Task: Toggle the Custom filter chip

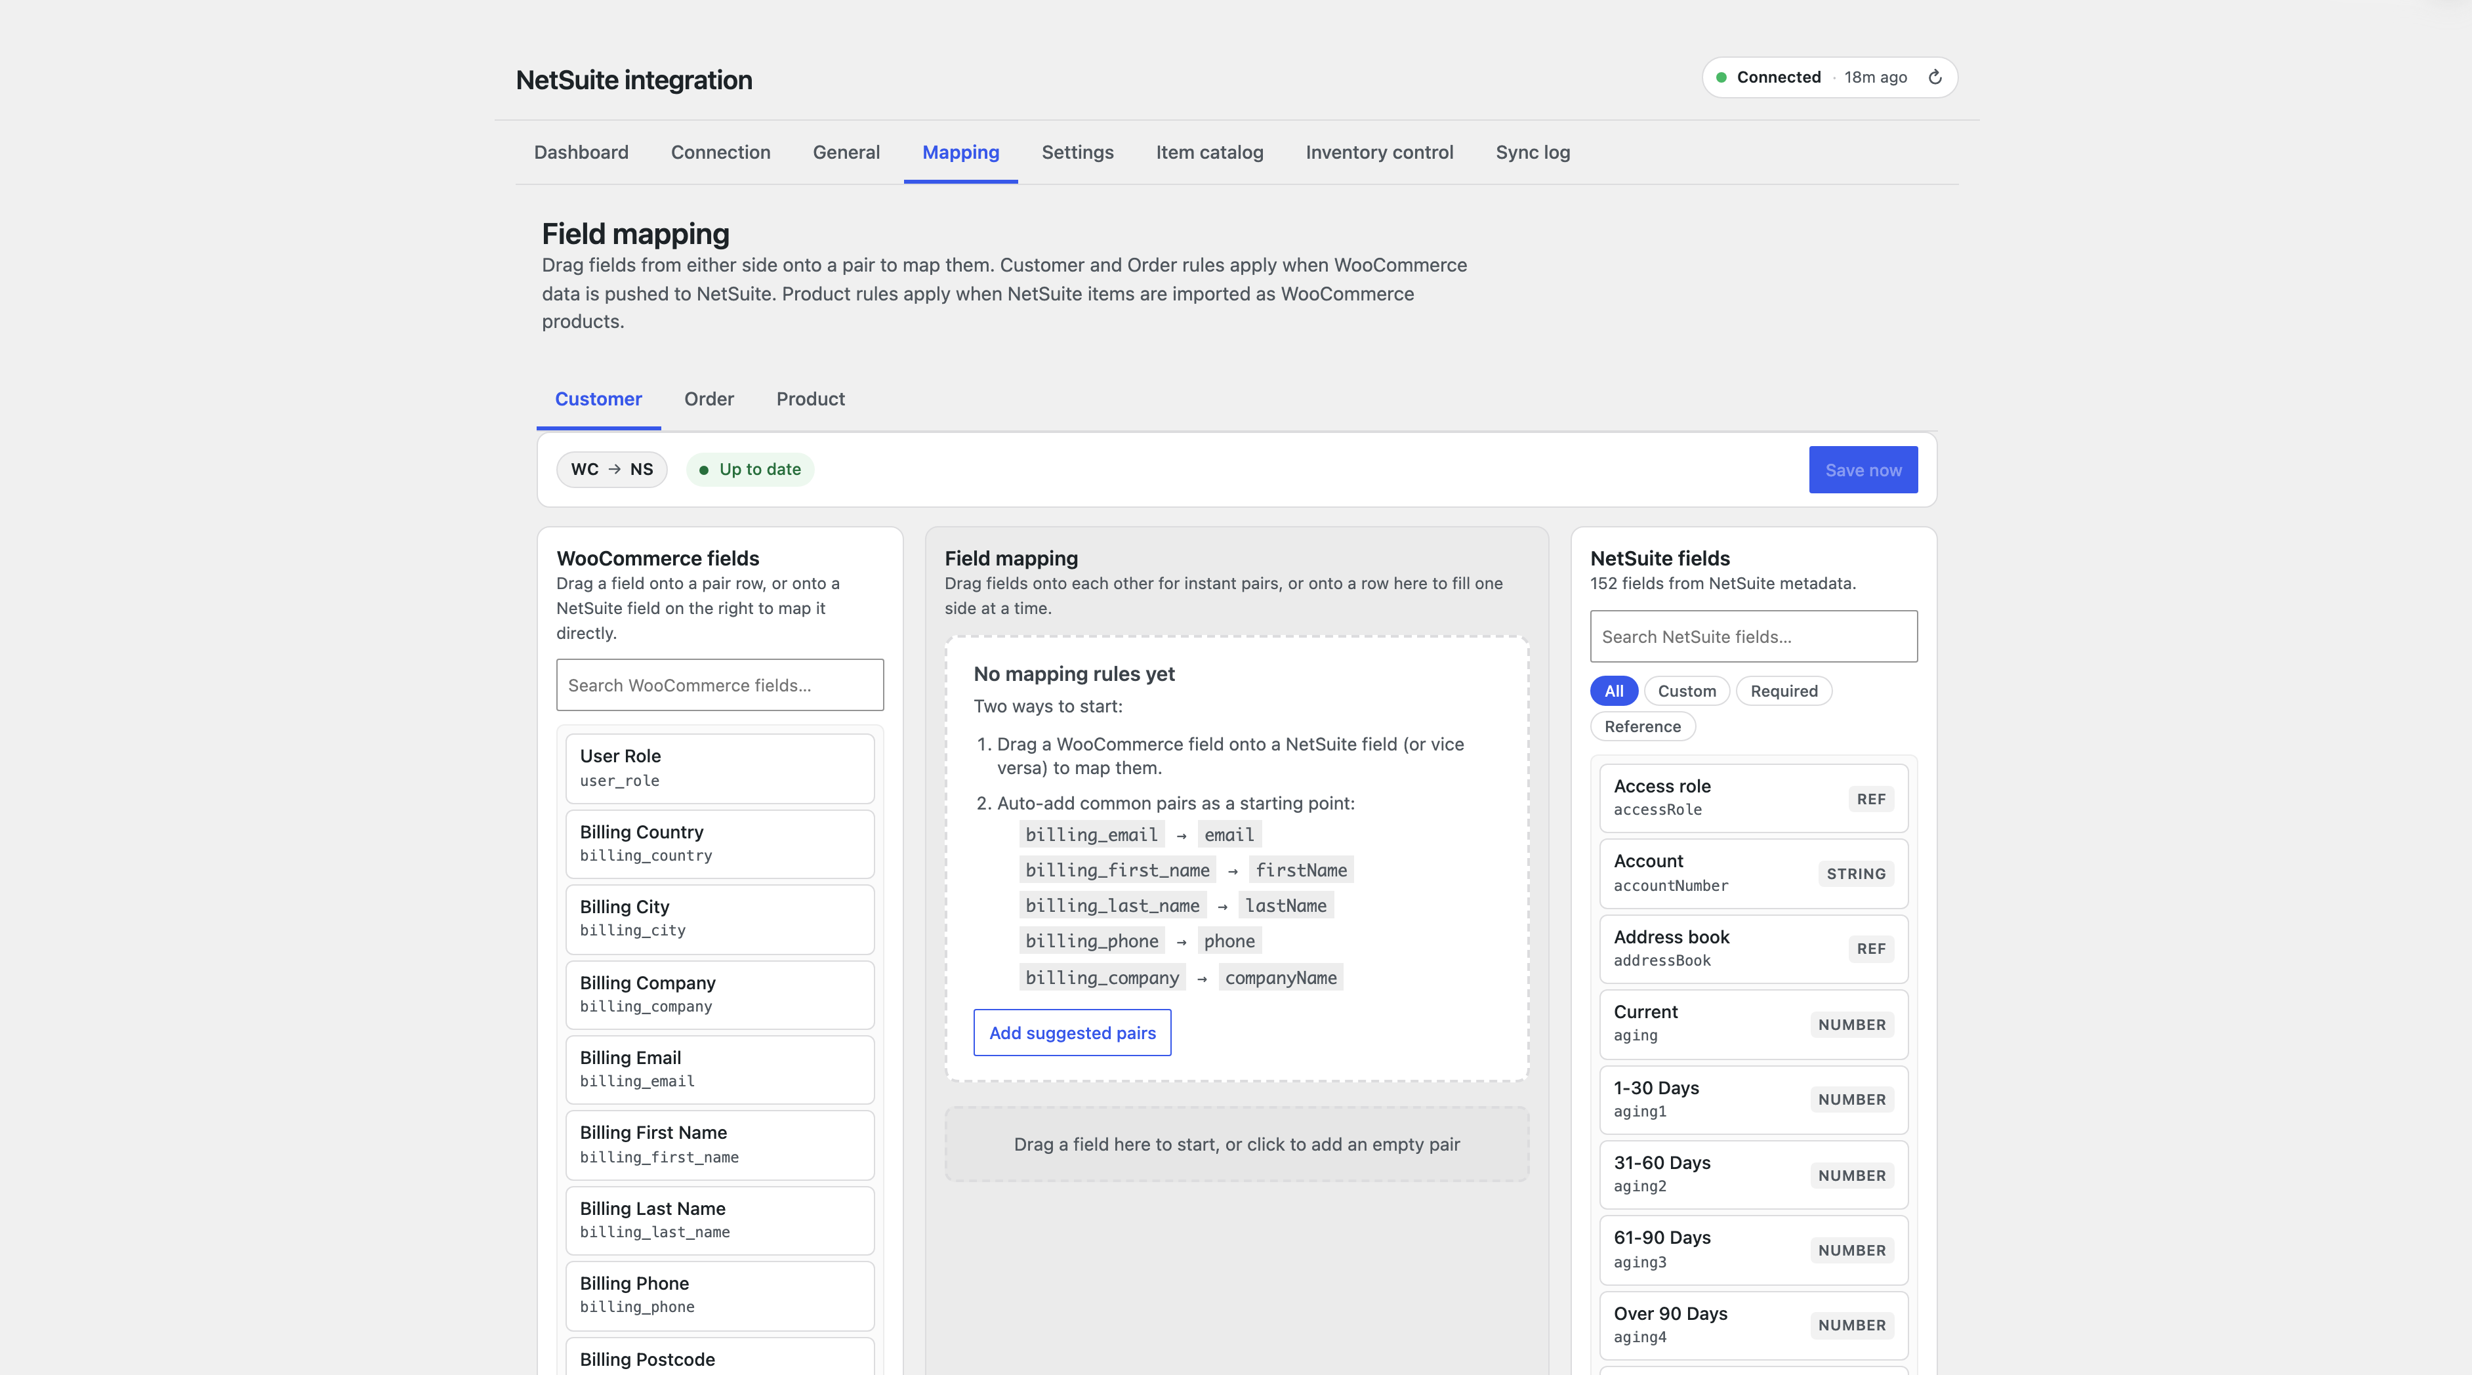Action: [1686, 691]
